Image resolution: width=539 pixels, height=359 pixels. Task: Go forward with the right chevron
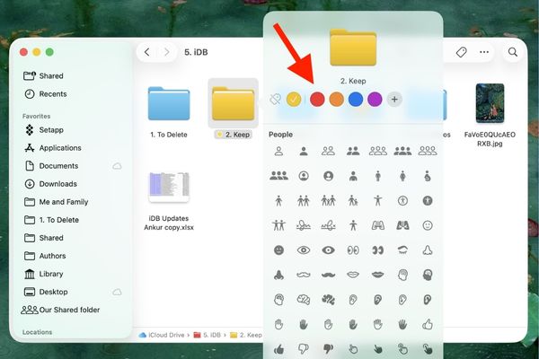coord(167,52)
